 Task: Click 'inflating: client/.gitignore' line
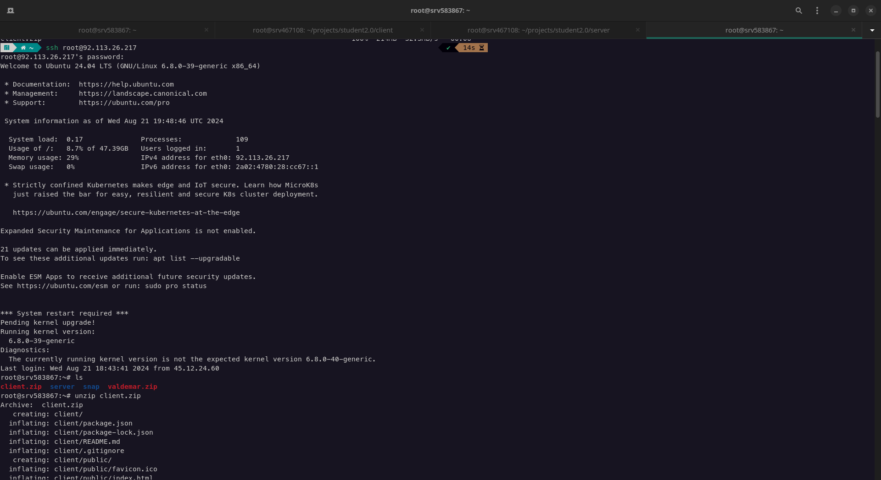point(67,451)
